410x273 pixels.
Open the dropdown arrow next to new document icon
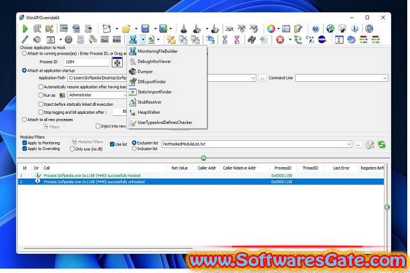pos(117,29)
